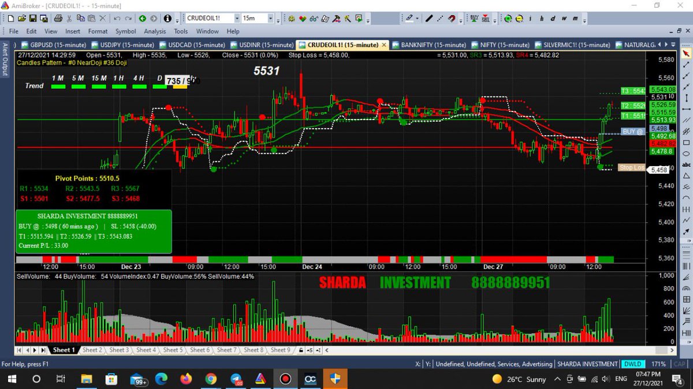Open the black Information icon
This screenshot has width=693, height=389.
[167, 18]
